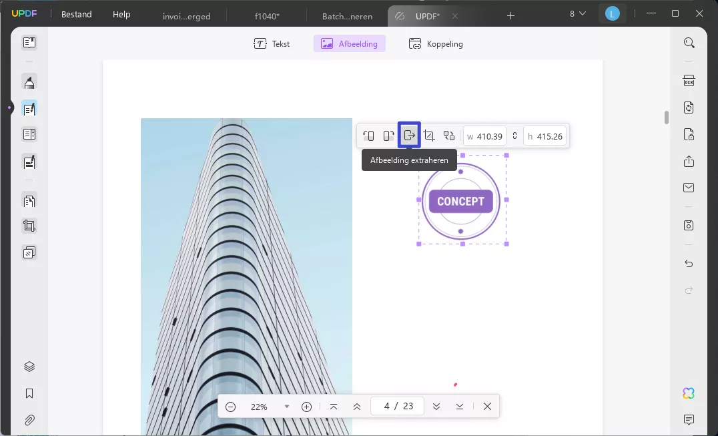Zoom in with the plus button

(306, 406)
